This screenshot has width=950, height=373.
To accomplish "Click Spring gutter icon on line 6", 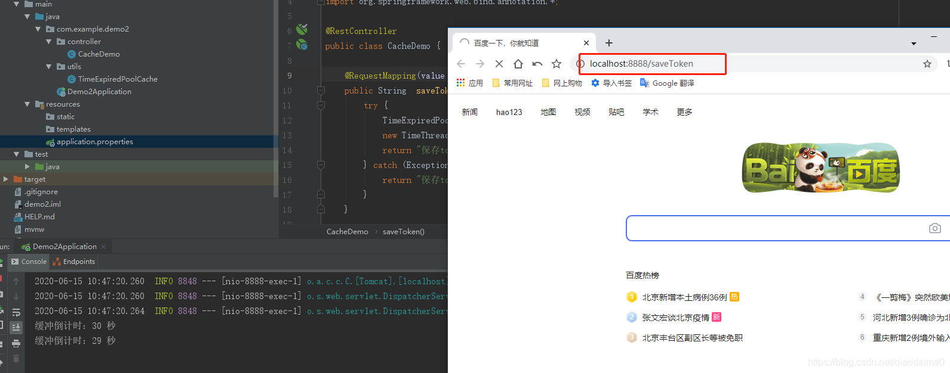I will (x=302, y=29).
